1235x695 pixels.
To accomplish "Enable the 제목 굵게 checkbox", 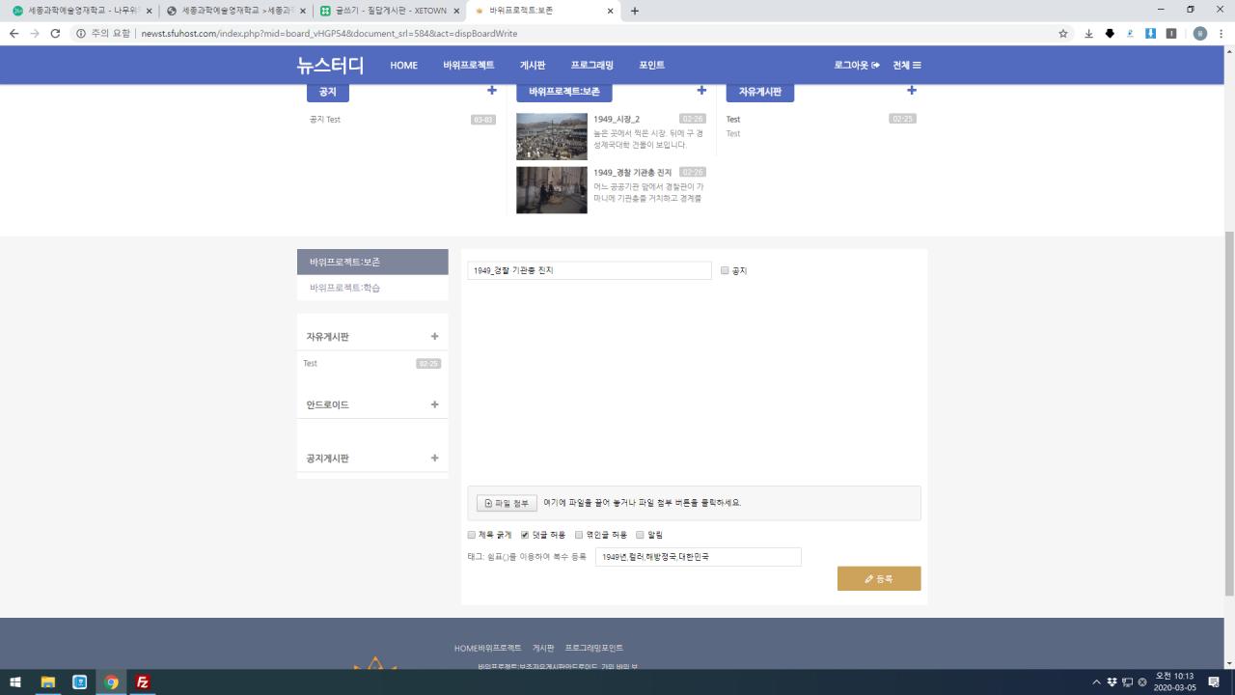I will point(472,535).
